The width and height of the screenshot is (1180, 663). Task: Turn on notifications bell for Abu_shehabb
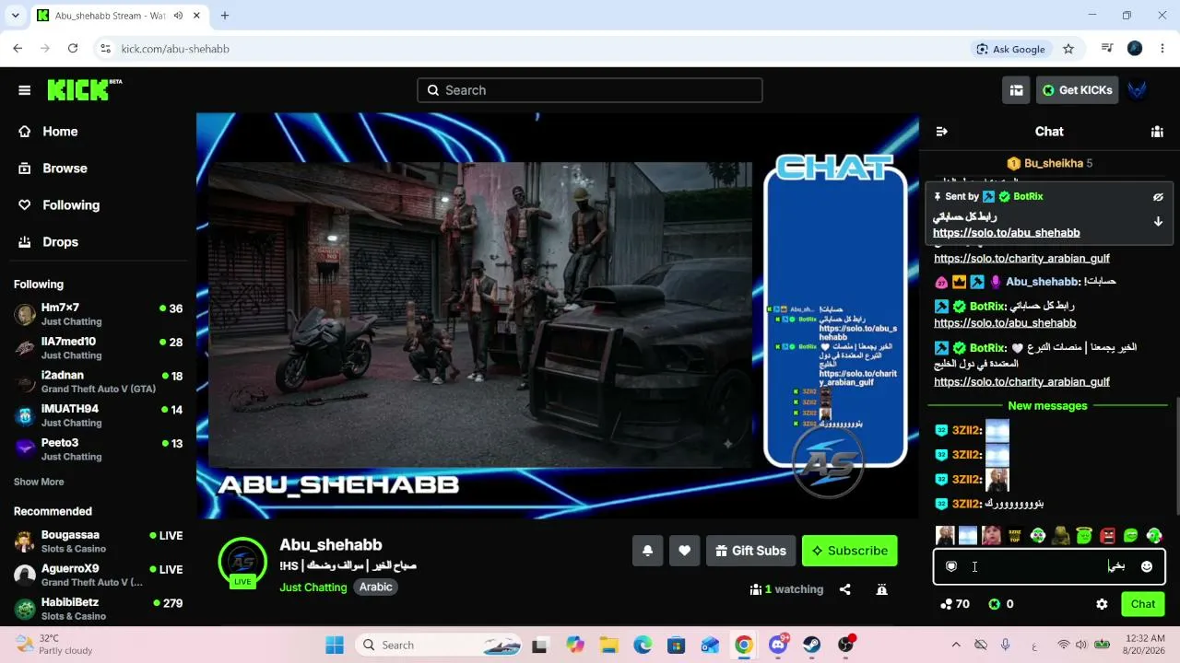tap(647, 551)
